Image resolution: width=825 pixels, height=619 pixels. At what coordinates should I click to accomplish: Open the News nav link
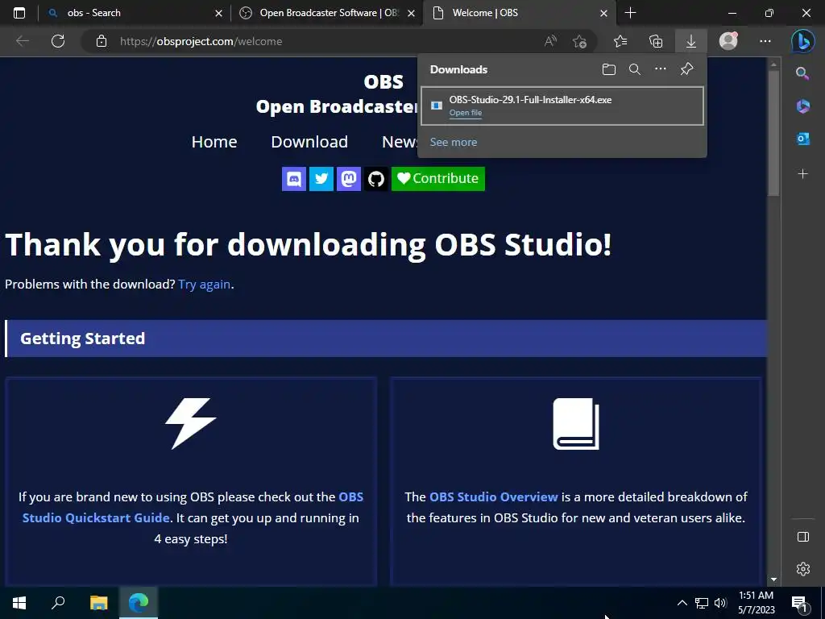coord(400,142)
